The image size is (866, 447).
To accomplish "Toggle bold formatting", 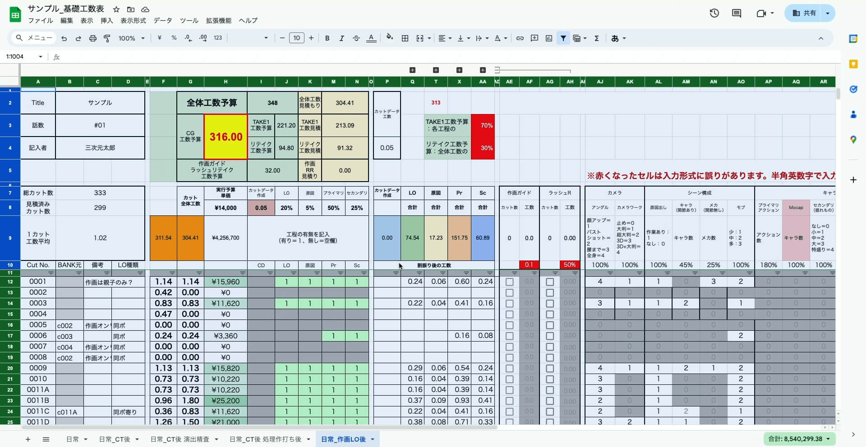I will 327,38.
